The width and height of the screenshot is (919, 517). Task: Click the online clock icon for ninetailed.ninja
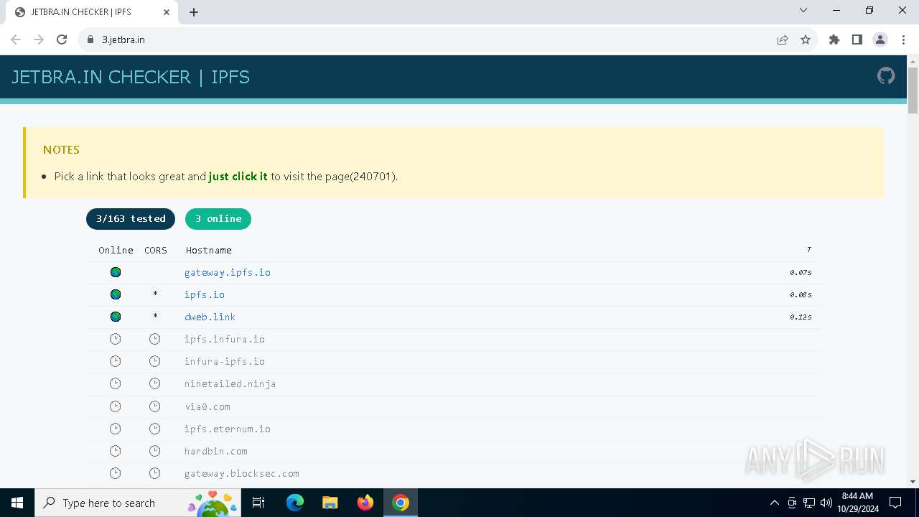pos(116,383)
